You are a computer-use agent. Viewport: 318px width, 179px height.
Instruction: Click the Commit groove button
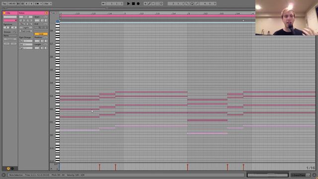[x=10, y=39]
